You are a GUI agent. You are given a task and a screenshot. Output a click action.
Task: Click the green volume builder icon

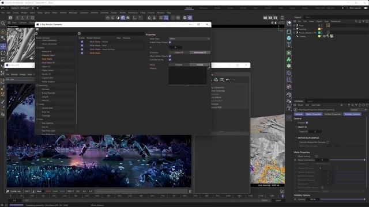pyautogui.click(x=289, y=60)
